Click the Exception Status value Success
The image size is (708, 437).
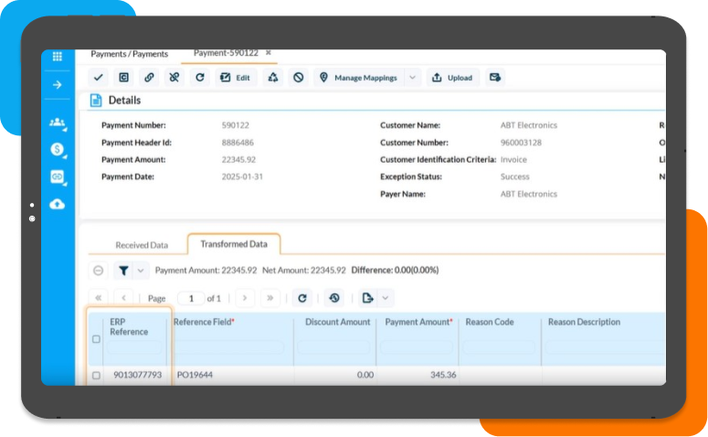(x=514, y=176)
